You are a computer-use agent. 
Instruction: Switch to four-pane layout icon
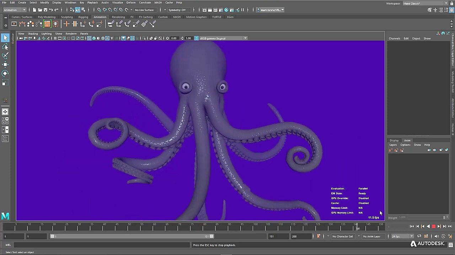[x=5, y=121]
